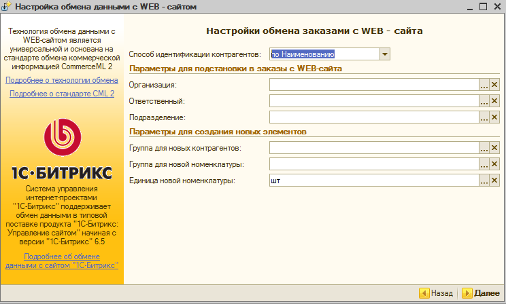The height and width of the screenshot is (304, 506).
Task: Click the '1С·БИТРИКС' logo text
Action: click(62, 173)
